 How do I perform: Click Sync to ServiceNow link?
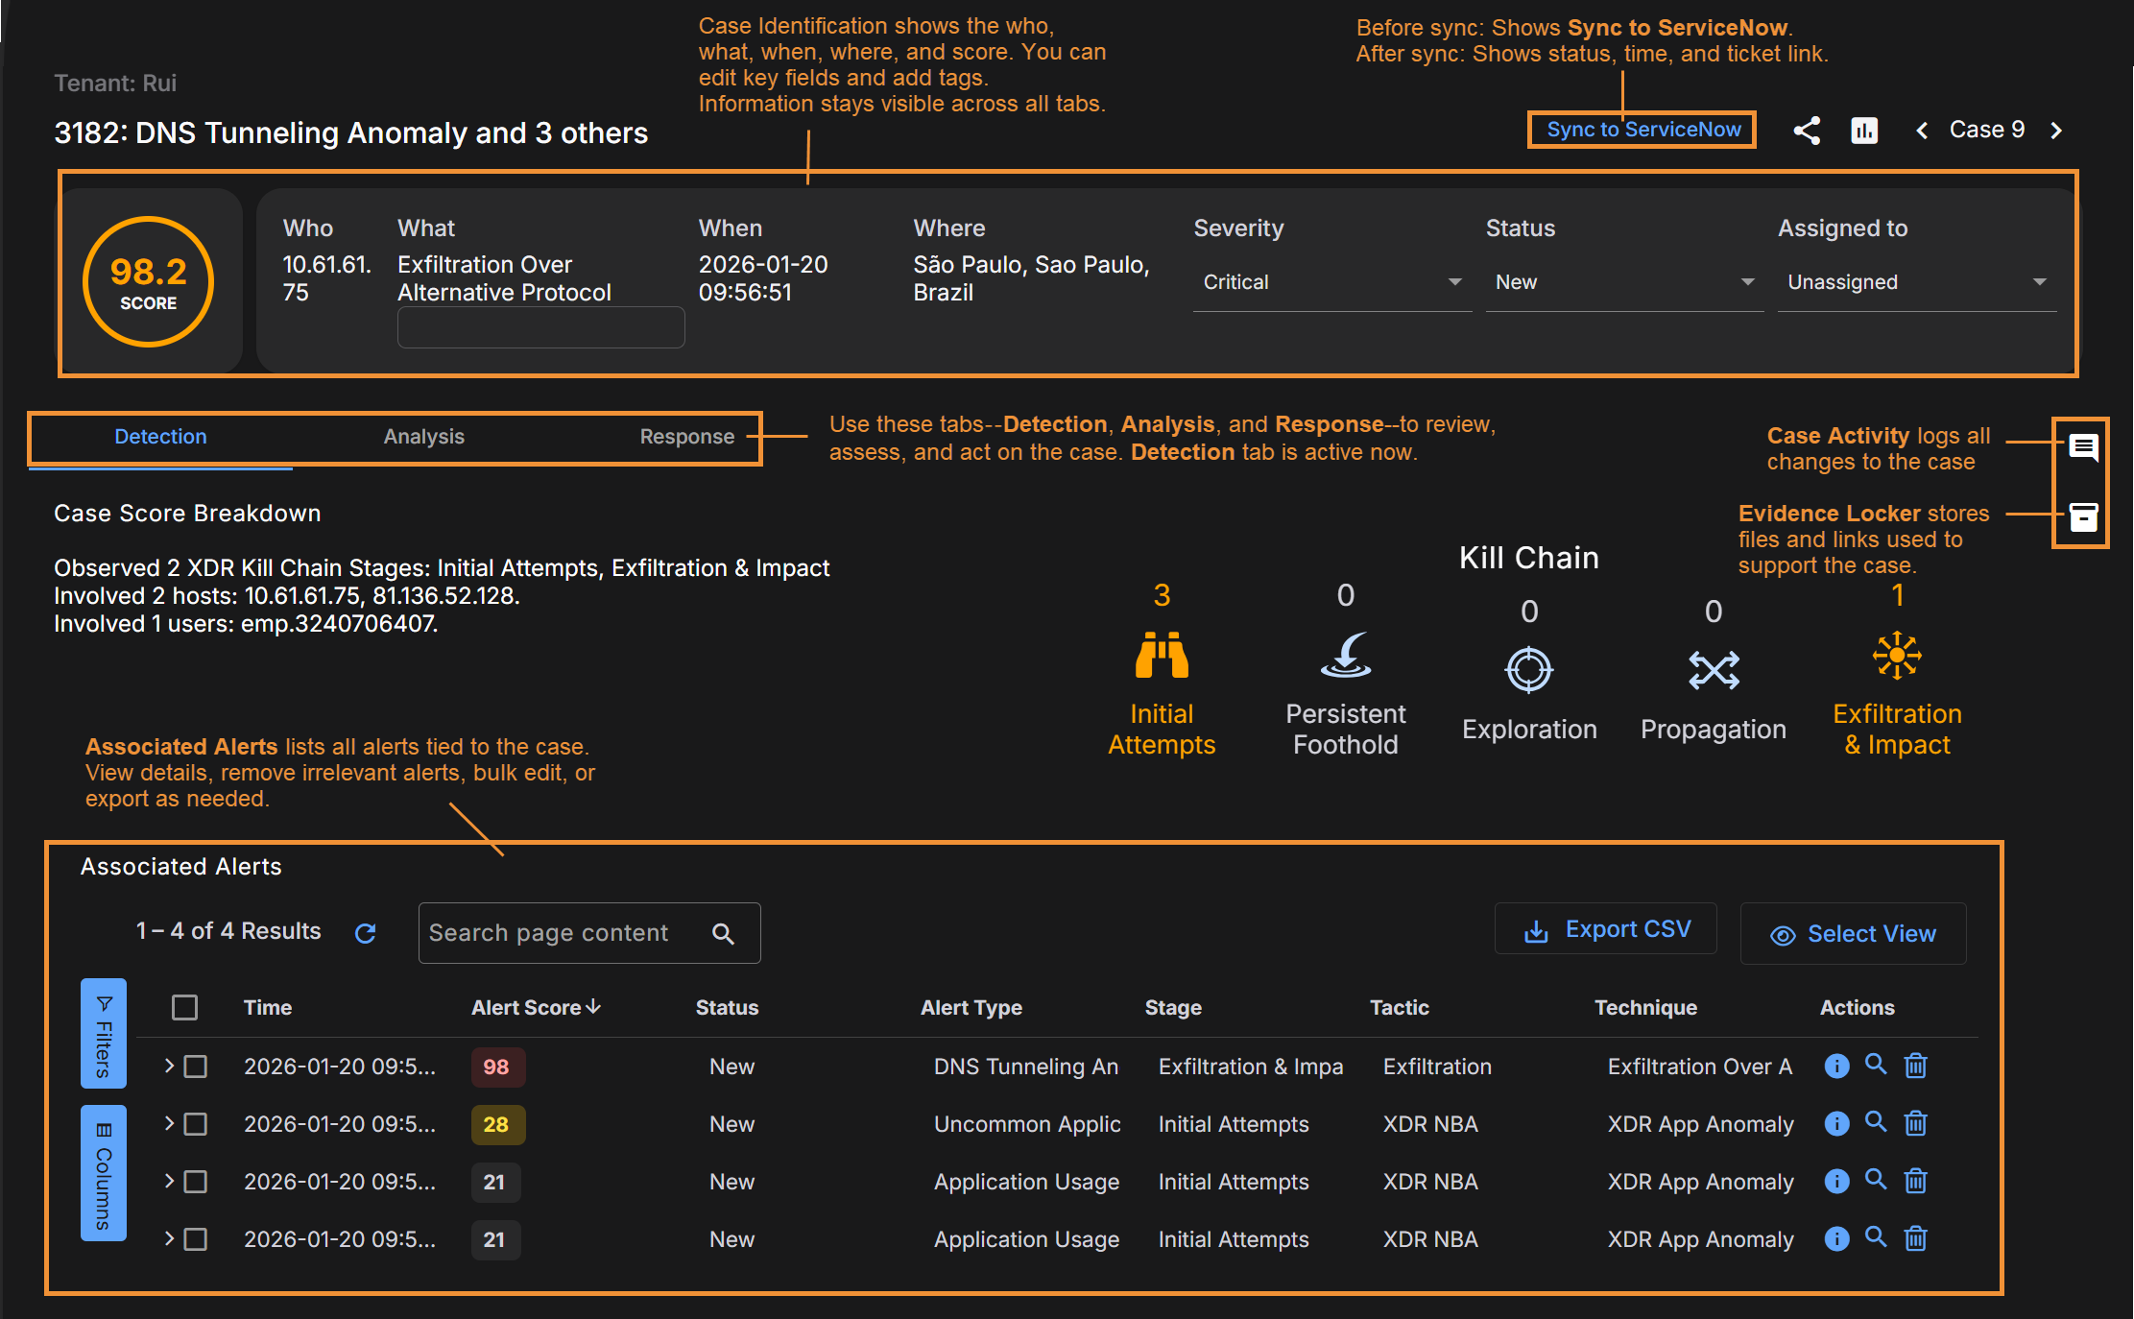(x=1642, y=130)
